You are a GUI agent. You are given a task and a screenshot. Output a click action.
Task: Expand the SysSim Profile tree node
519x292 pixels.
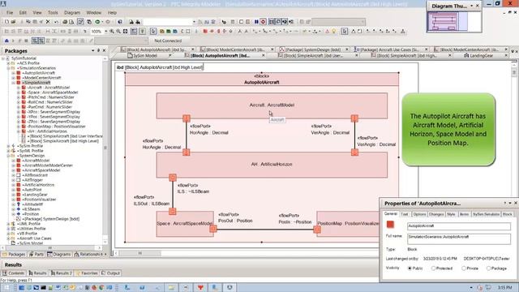click(8, 146)
